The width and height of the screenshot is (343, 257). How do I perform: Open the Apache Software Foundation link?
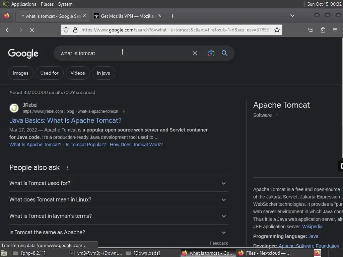point(309,246)
